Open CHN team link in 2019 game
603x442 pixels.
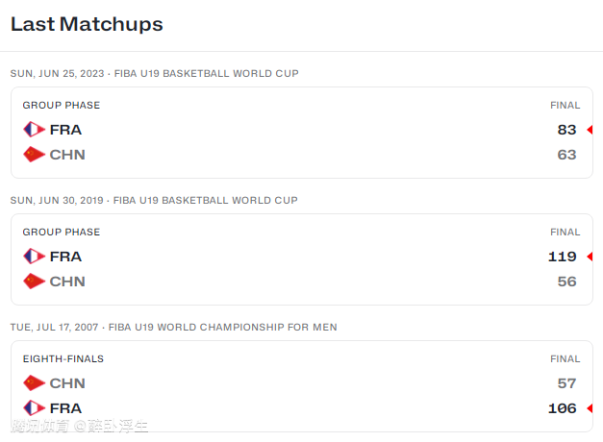[x=67, y=282]
